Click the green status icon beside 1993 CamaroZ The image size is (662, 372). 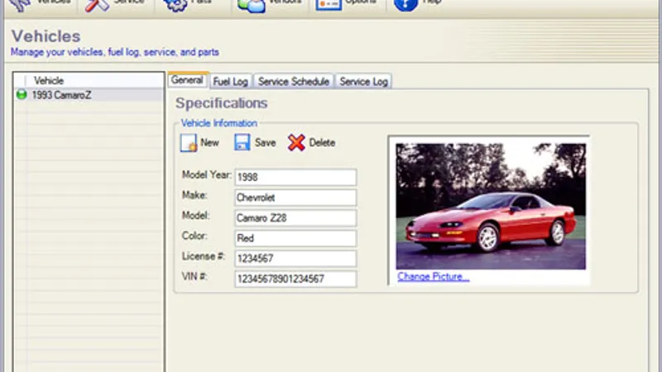click(x=22, y=95)
